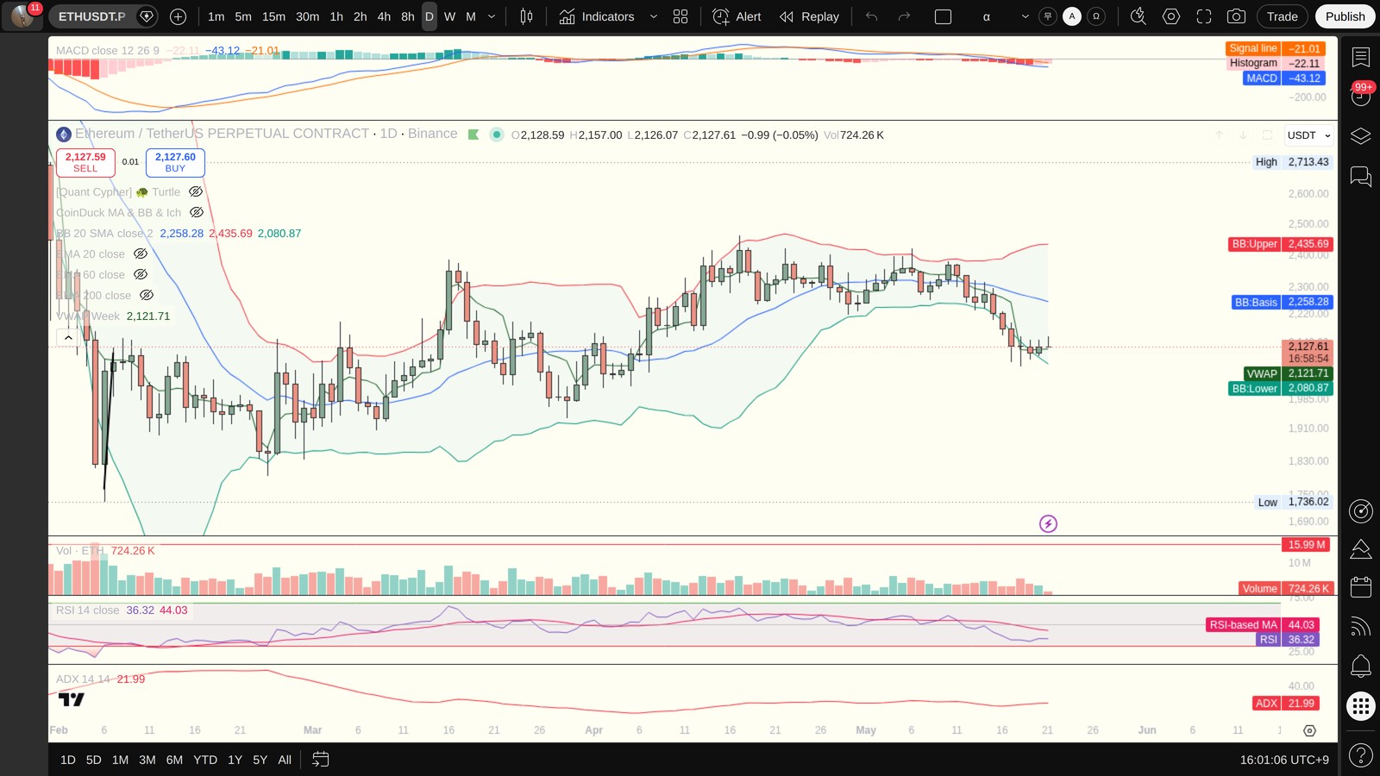Open the Trade panel button

click(1282, 16)
